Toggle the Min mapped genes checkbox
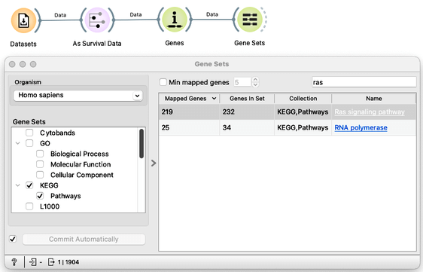 (163, 82)
